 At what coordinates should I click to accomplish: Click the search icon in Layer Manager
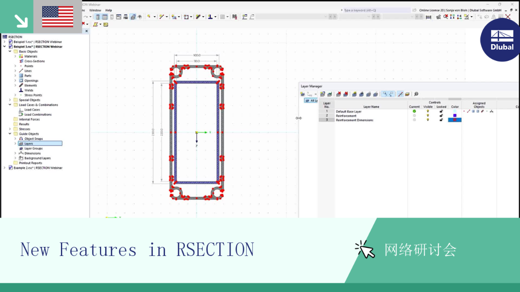click(x=416, y=94)
